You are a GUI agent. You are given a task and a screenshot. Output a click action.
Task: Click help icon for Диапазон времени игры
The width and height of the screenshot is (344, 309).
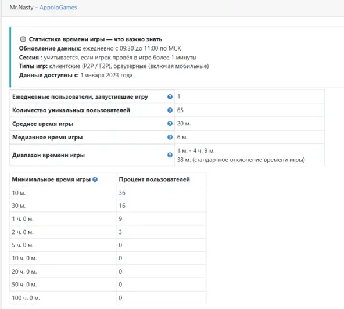(170, 155)
